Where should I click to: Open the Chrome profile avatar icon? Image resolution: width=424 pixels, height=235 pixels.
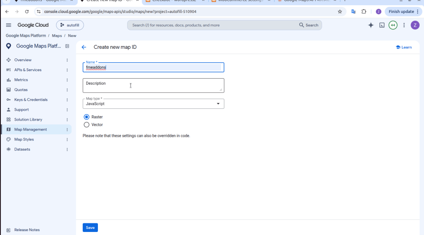pyautogui.click(x=378, y=12)
